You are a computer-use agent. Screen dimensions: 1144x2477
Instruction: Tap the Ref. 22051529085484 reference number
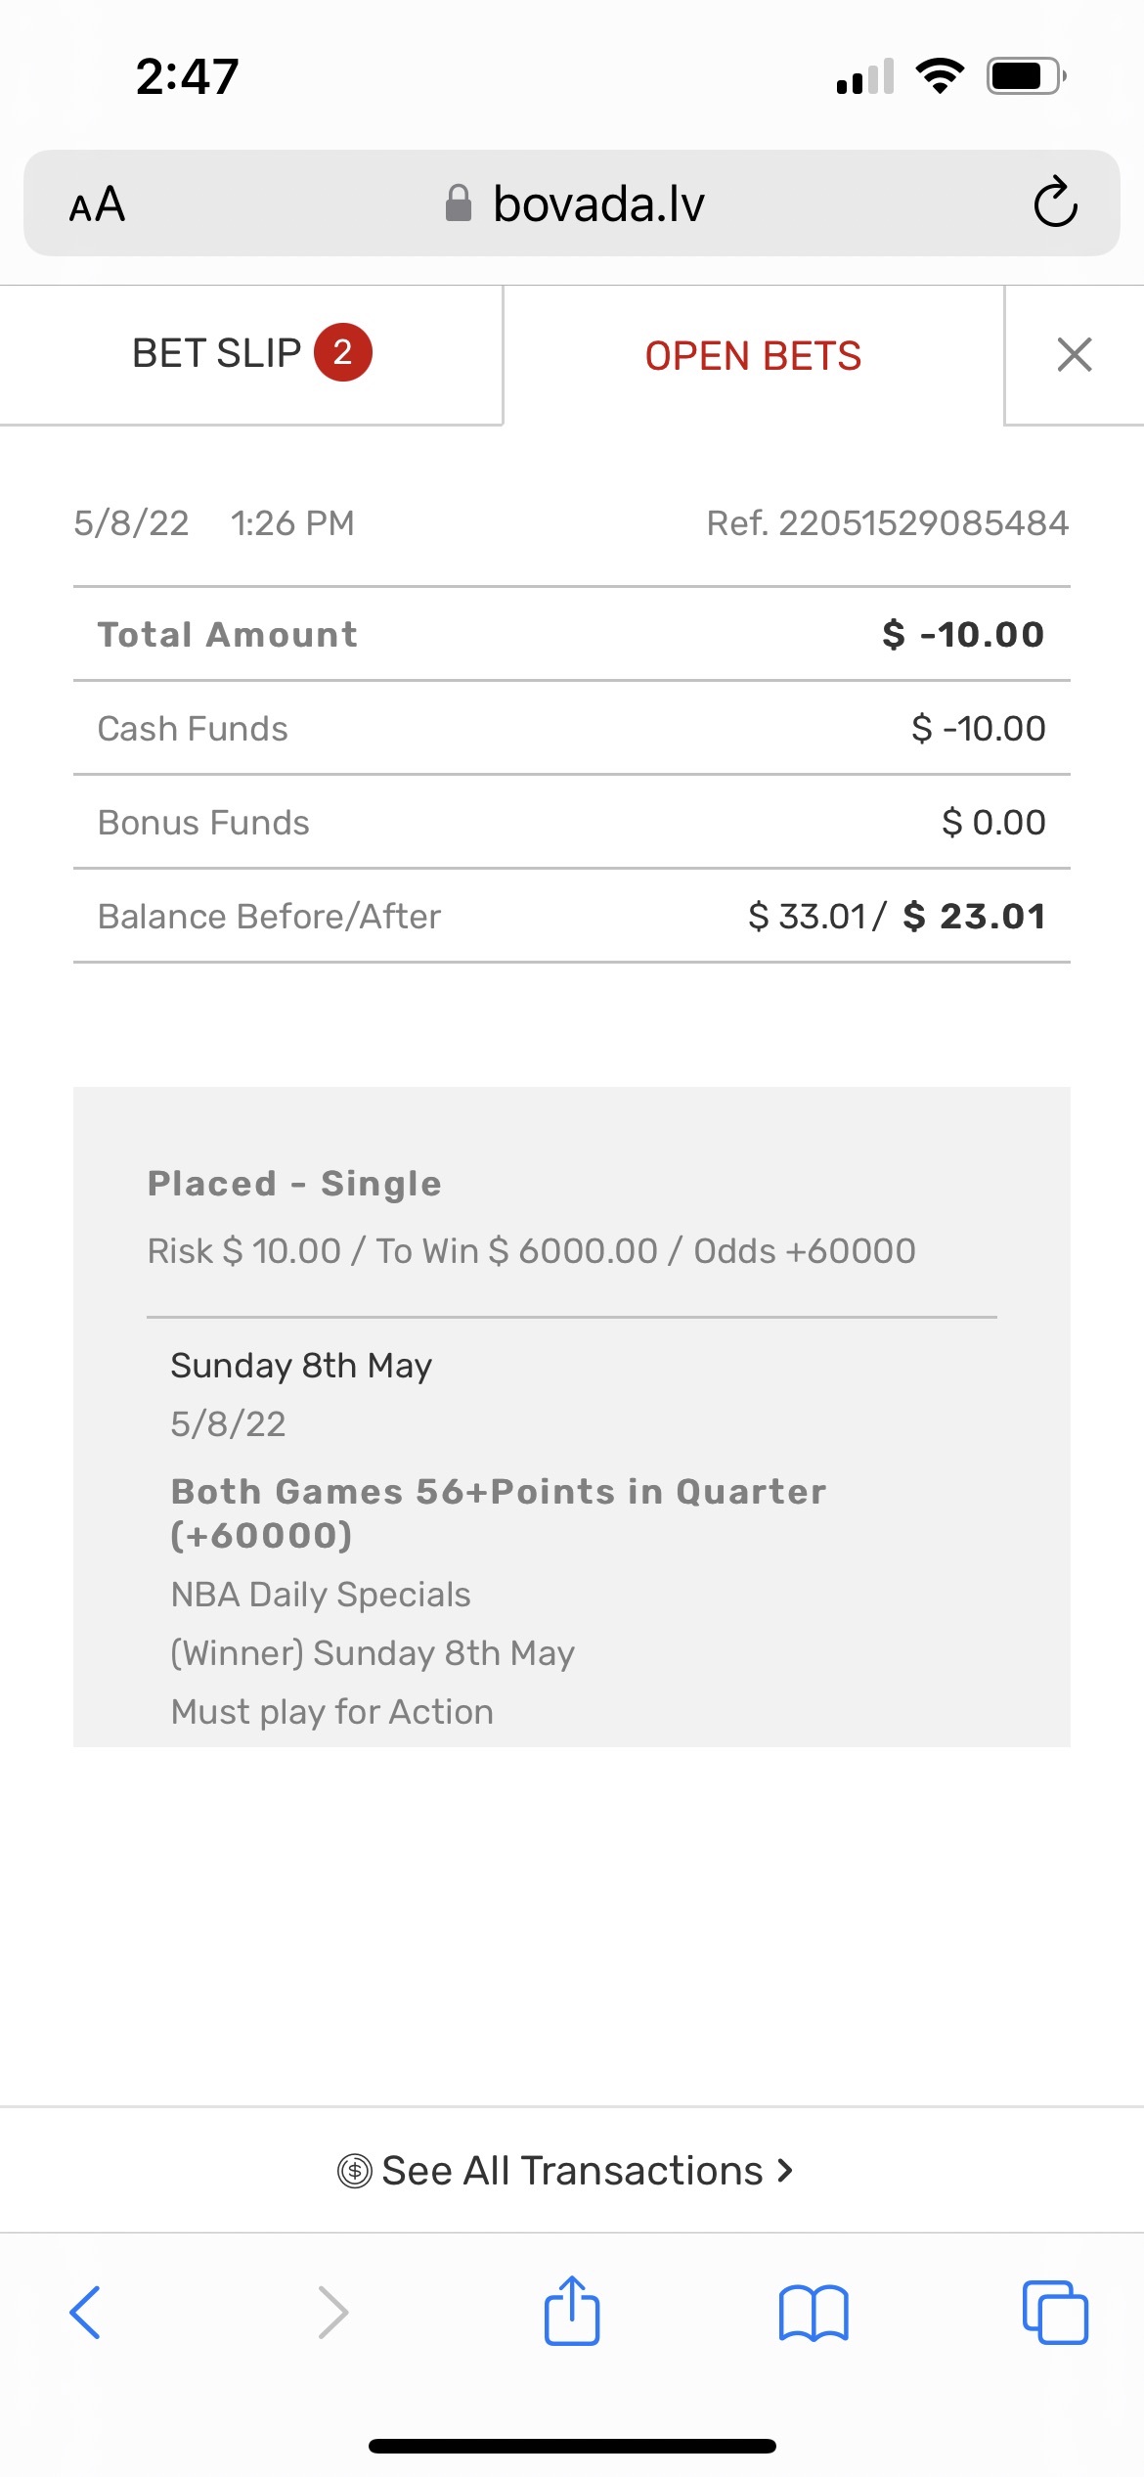tap(887, 523)
